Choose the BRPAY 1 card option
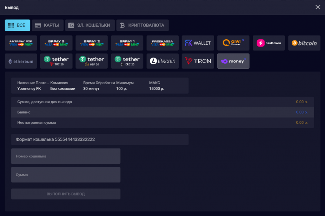 127,43
